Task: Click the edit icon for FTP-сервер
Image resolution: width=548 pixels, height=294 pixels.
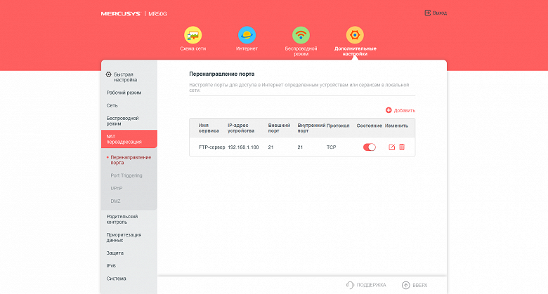Action: click(392, 147)
